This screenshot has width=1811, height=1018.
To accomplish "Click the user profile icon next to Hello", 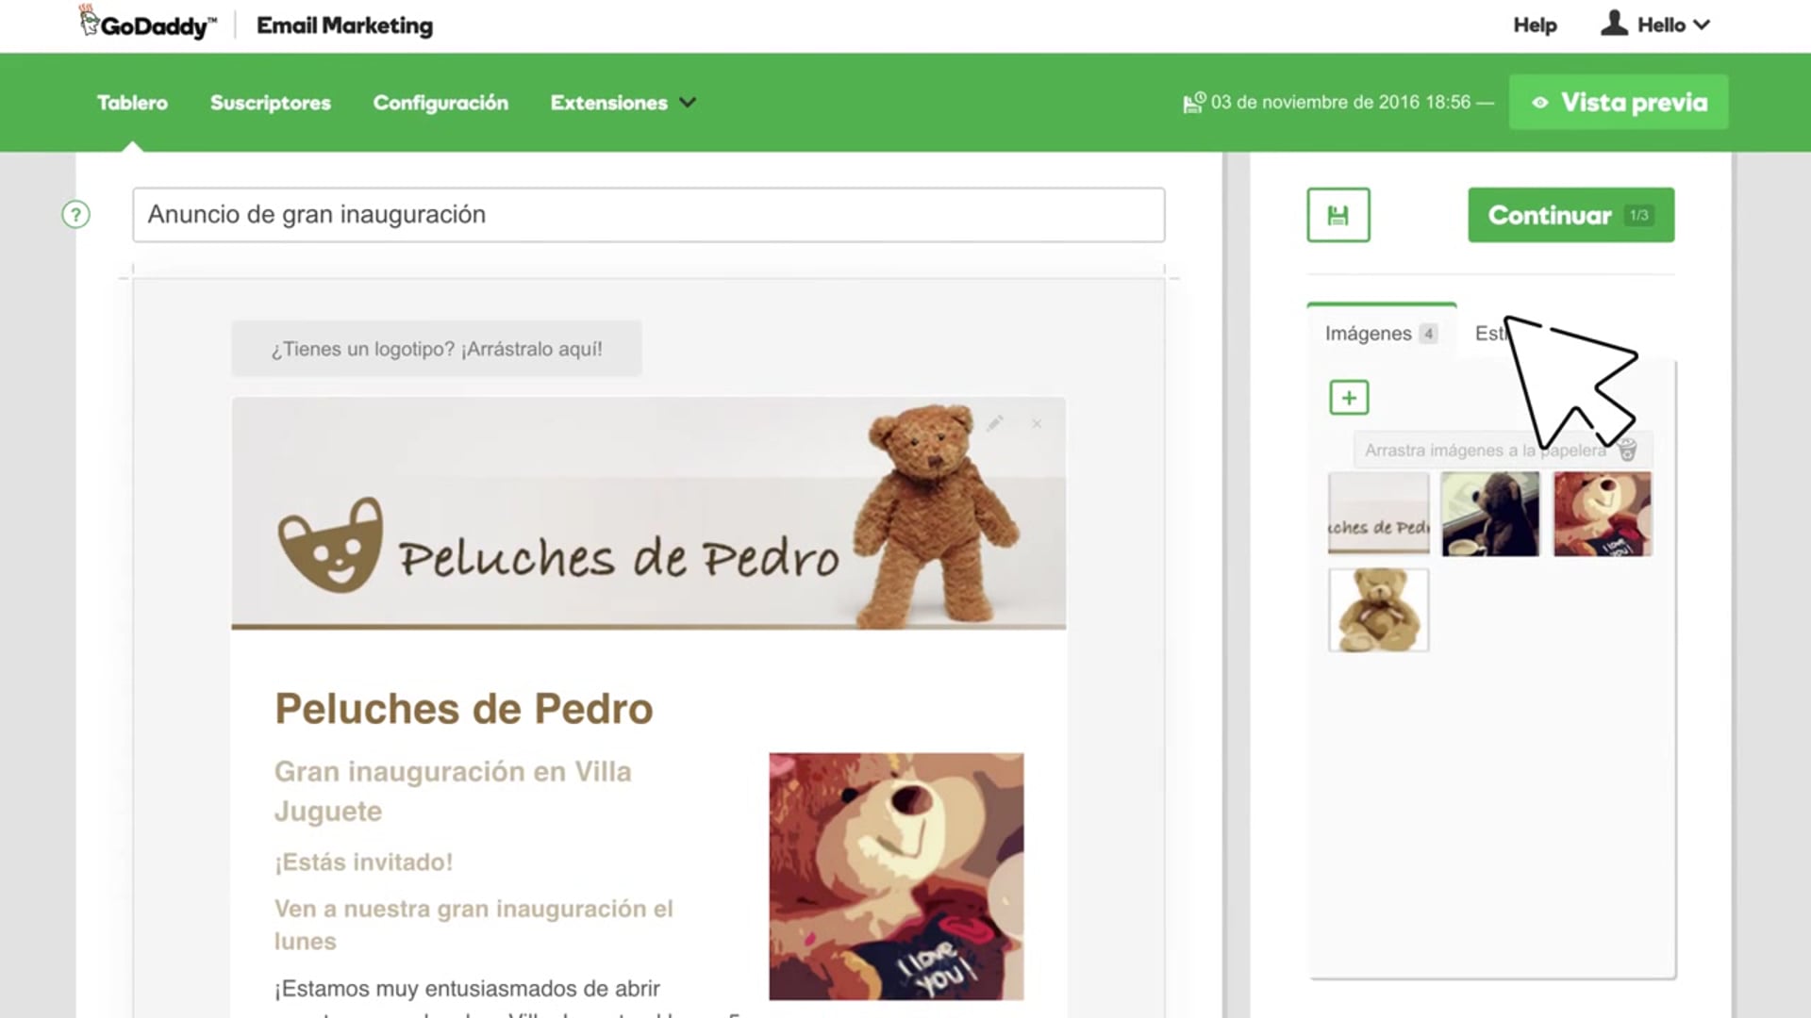I will 1614,24.
